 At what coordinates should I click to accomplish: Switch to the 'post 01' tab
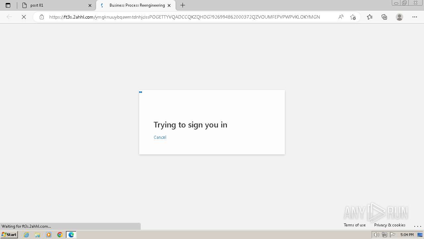tap(57, 5)
